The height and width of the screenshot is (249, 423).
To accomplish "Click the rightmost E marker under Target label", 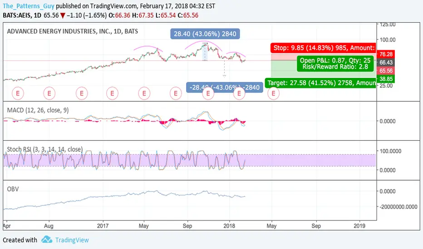I will click(x=273, y=93).
